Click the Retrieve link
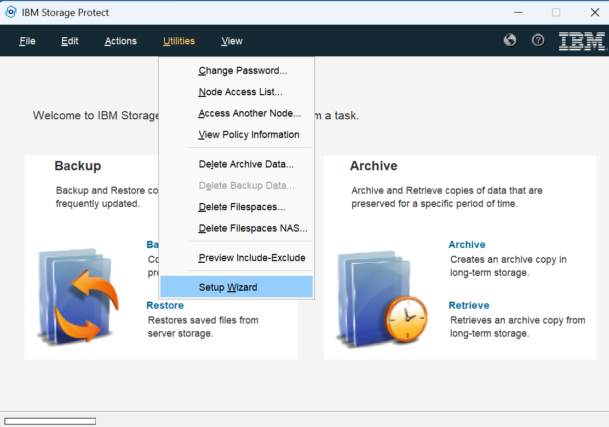The image size is (609, 427). click(469, 305)
